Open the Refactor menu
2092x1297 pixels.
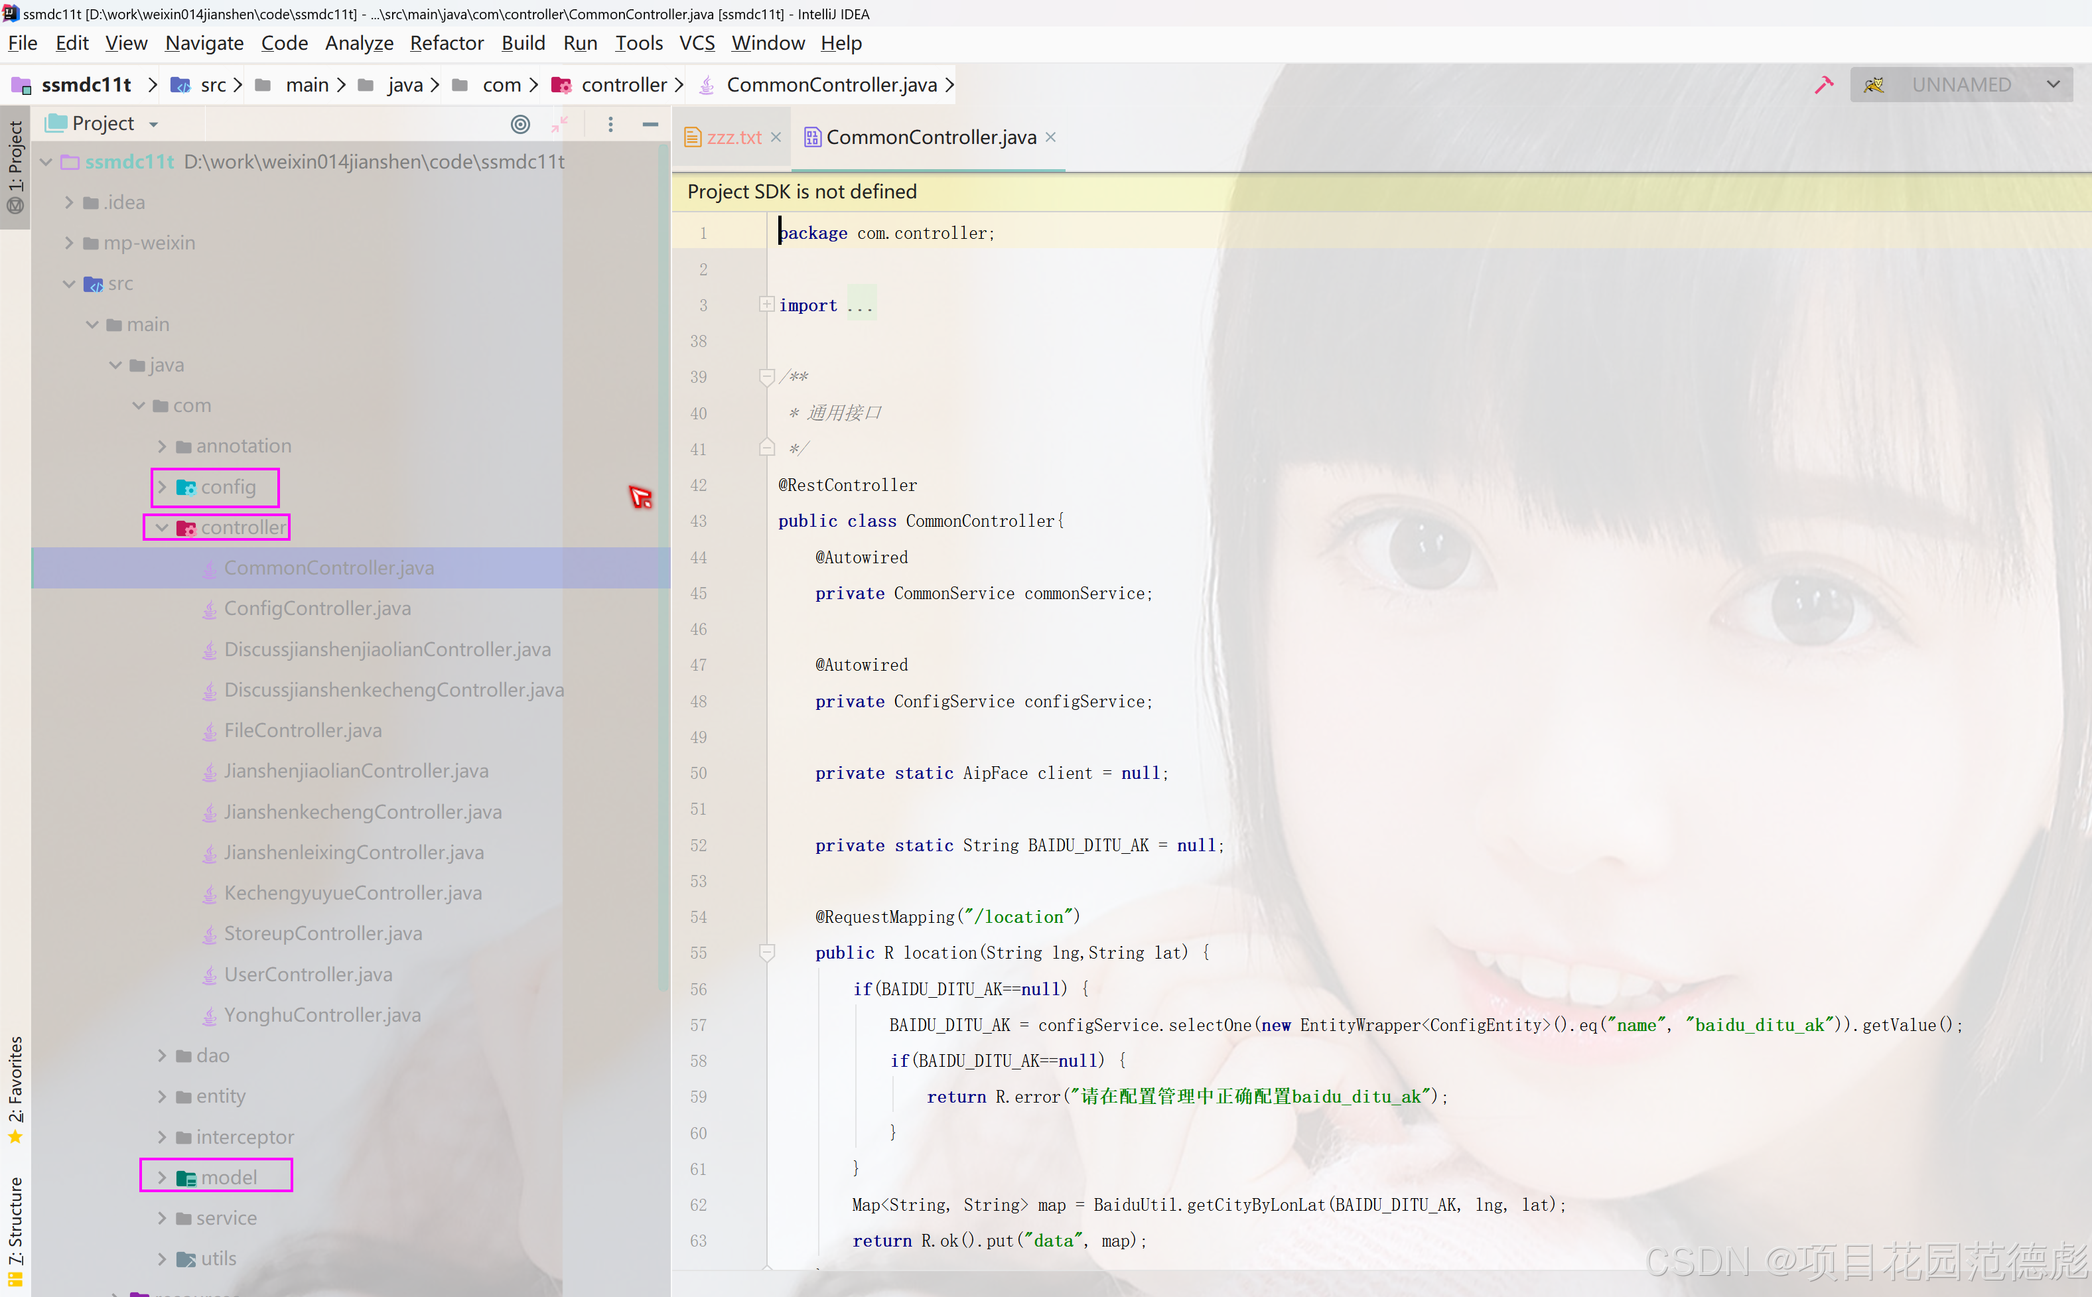(446, 43)
